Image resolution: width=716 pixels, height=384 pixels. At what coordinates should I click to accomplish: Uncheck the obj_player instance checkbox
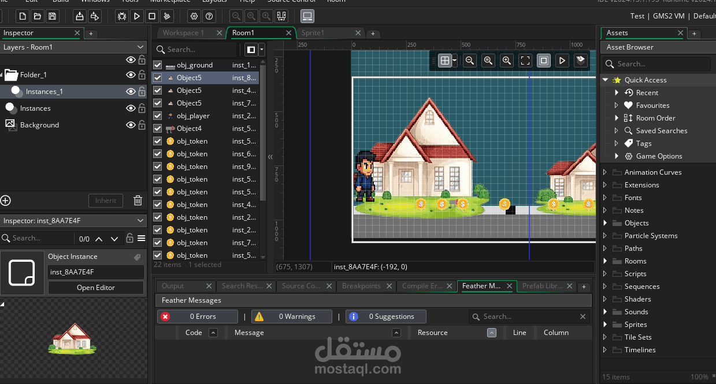(x=158, y=116)
